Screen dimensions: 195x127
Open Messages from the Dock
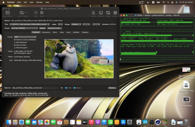[28, 122]
